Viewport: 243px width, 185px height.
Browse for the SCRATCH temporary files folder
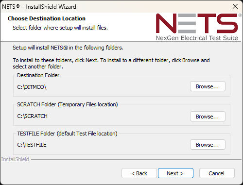tap(208, 117)
